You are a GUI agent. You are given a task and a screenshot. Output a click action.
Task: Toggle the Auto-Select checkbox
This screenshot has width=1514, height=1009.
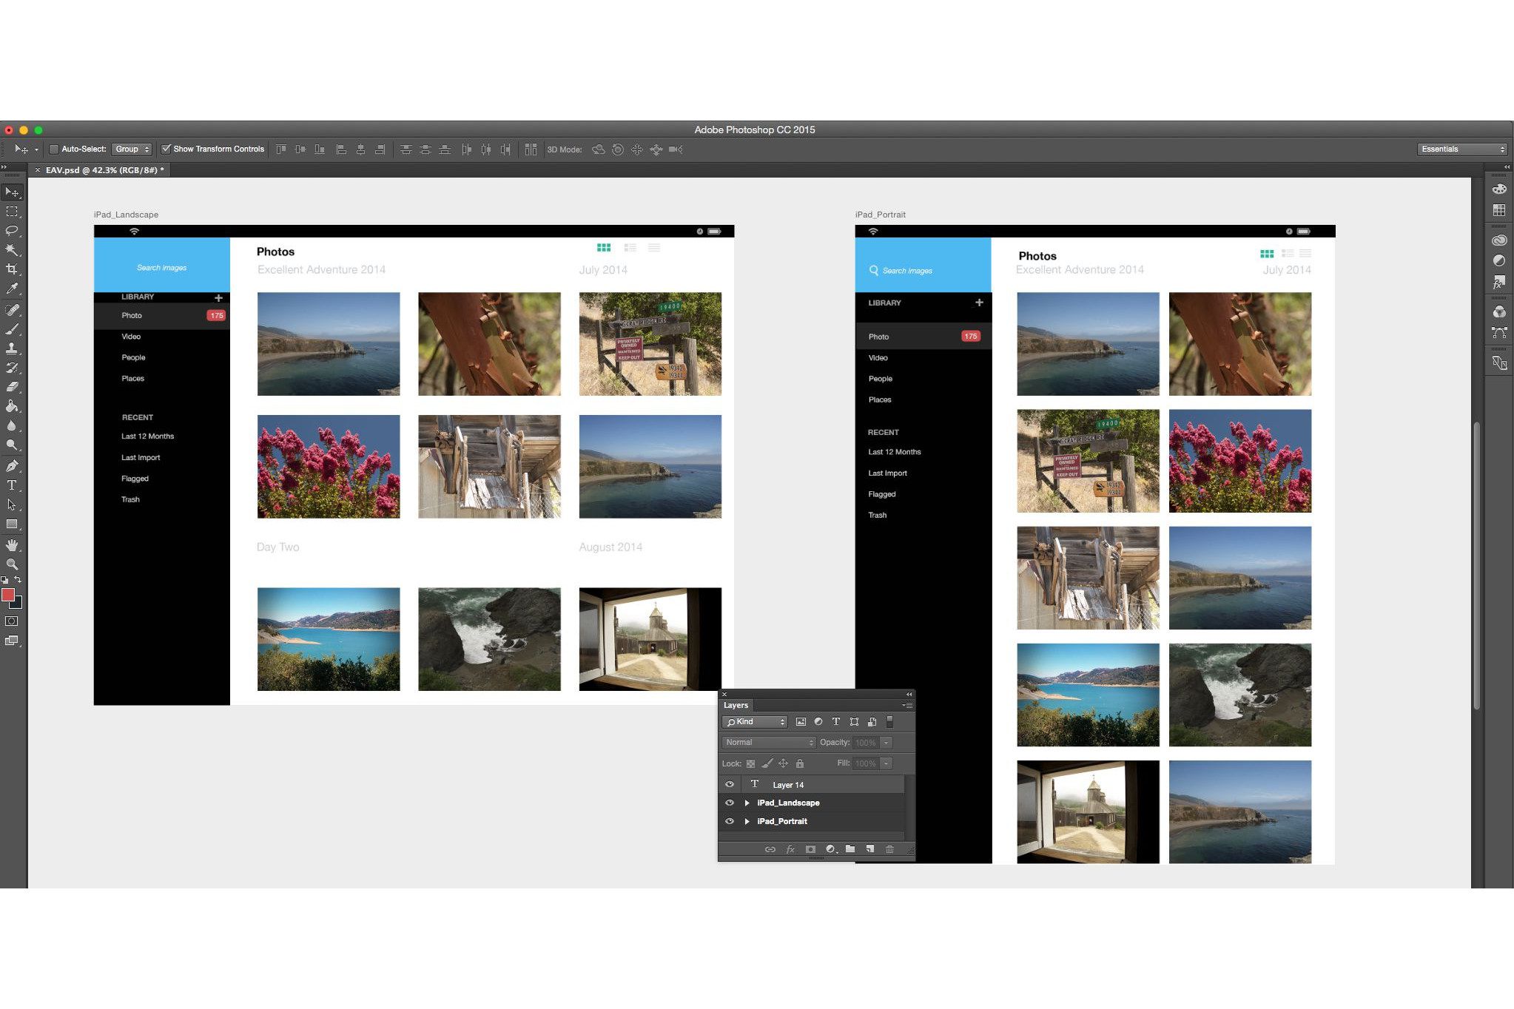pos(54,149)
